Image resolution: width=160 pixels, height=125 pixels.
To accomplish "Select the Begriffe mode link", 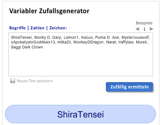I will click(17, 28).
